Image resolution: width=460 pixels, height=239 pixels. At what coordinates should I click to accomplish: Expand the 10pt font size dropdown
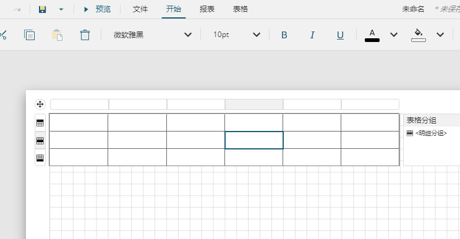[257, 35]
